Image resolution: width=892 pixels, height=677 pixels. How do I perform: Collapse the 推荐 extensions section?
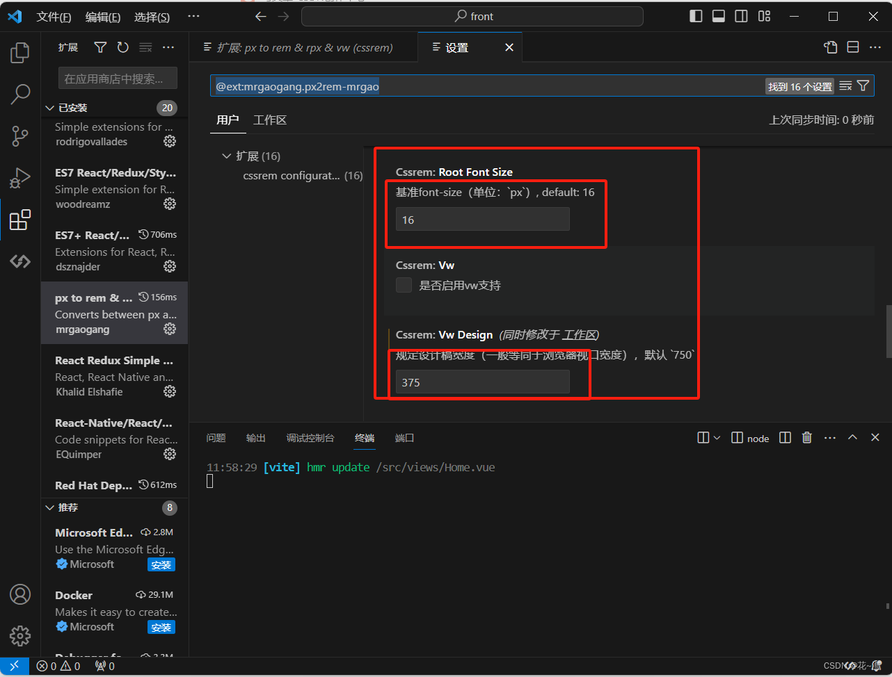tap(50, 507)
